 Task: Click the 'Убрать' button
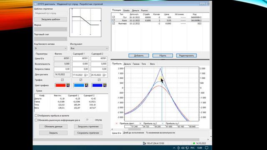coord(163,55)
